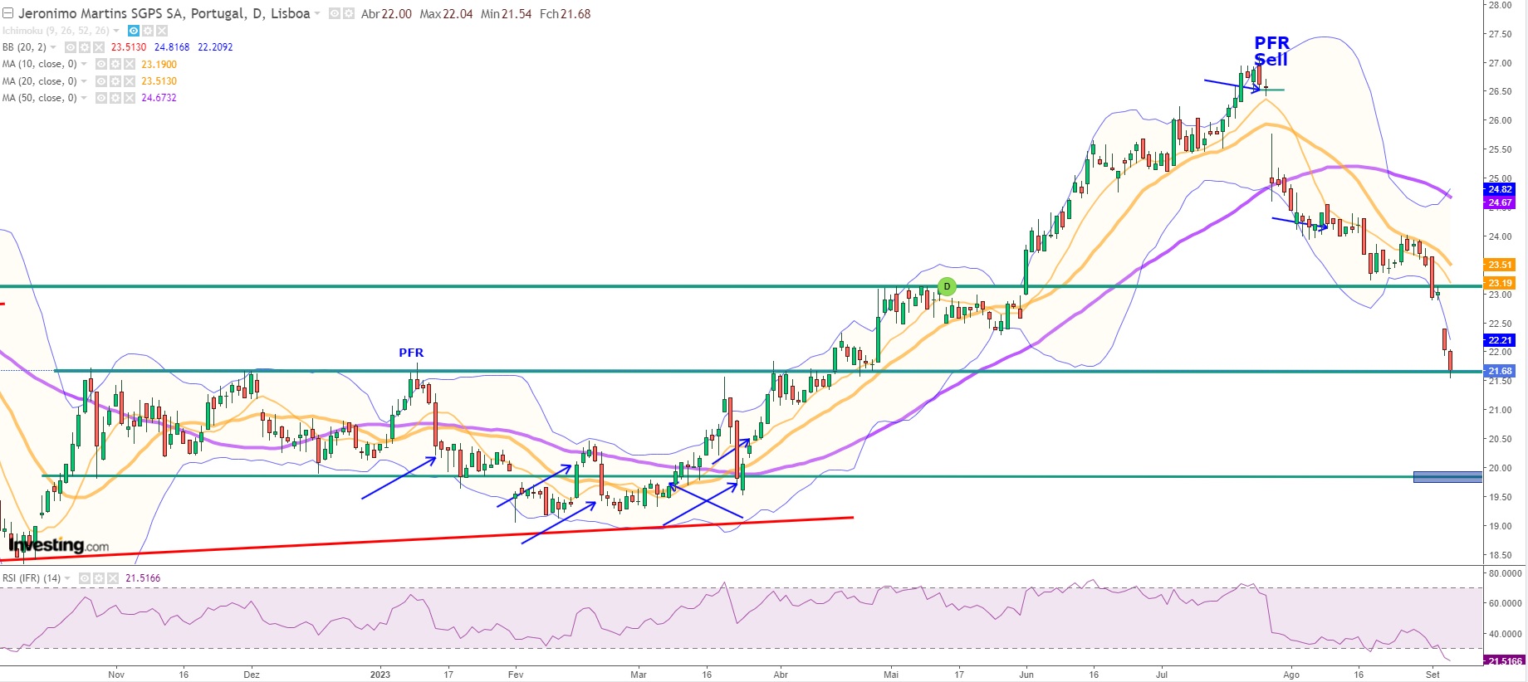Click the 2023 label on the time axis
The height and width of the screenshot is (682, 1528).
tap(380, 675)
